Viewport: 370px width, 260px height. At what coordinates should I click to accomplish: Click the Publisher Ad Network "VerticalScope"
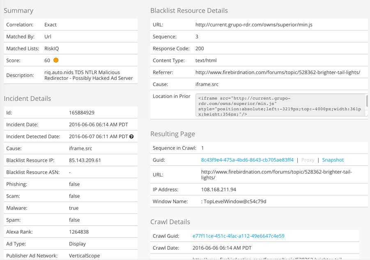click(x=84, y=255)
